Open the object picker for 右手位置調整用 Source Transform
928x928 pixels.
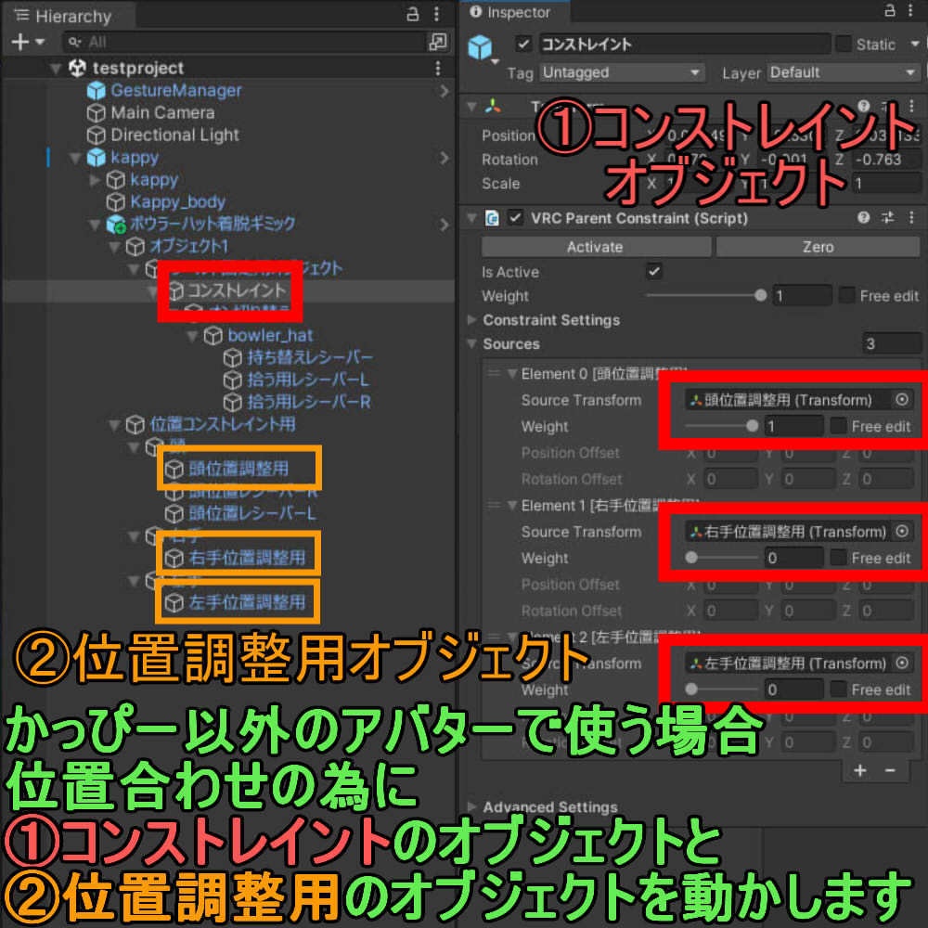(x=900, y=532)
